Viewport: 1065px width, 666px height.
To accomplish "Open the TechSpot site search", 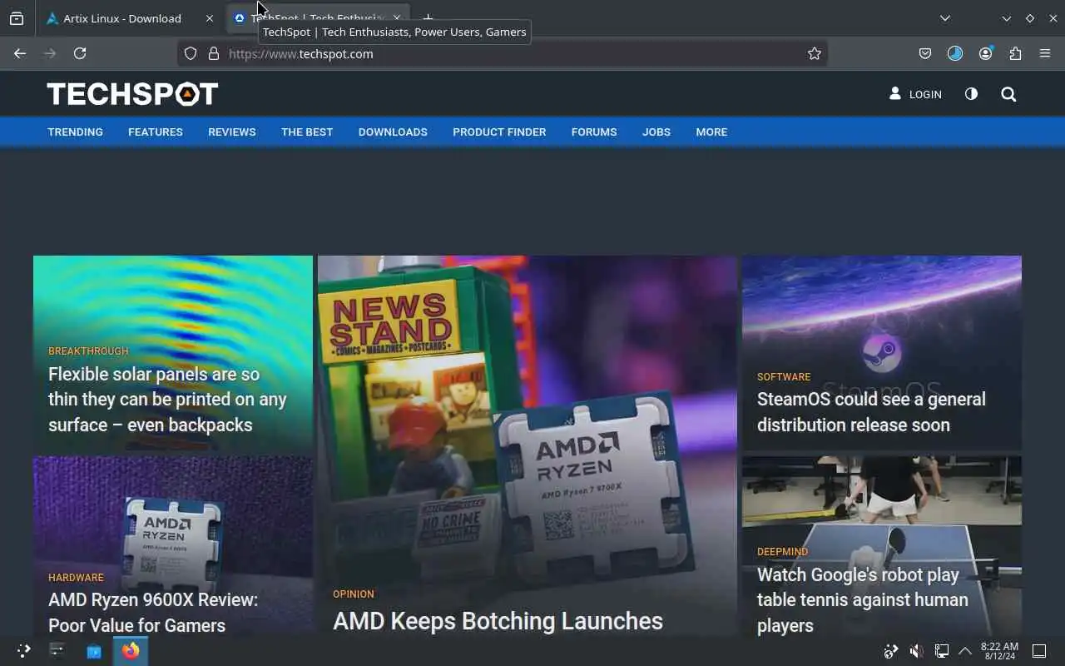I will (x=1008, y=94).
